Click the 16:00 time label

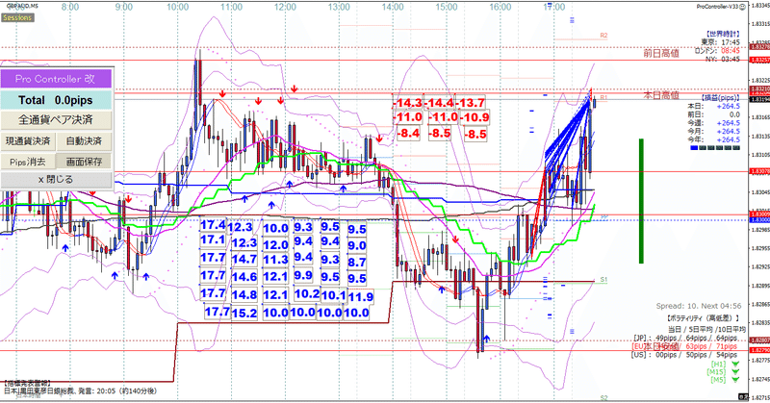[x=500, y=7]
